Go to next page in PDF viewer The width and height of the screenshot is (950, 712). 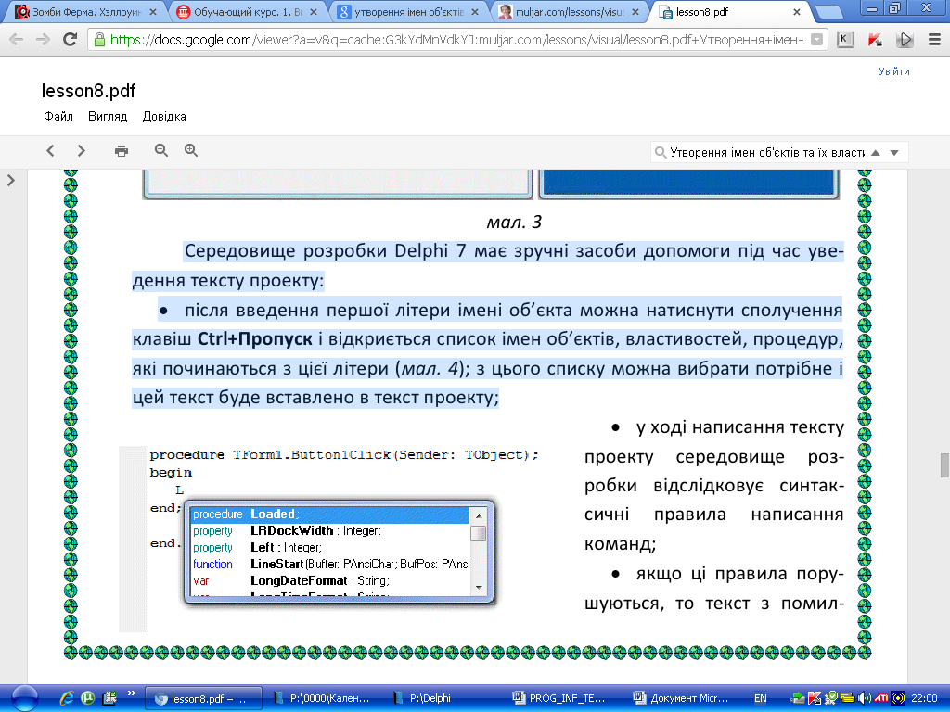82,151
